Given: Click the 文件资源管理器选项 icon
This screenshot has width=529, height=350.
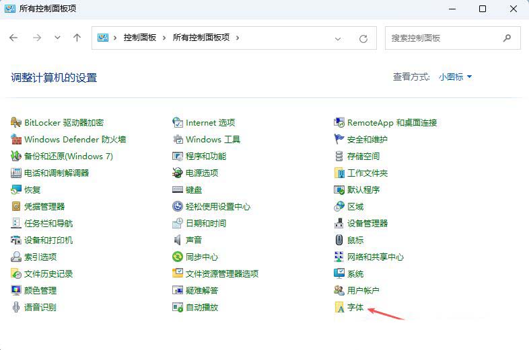Looking at the screenshot, I should click(x=178, y=274).
